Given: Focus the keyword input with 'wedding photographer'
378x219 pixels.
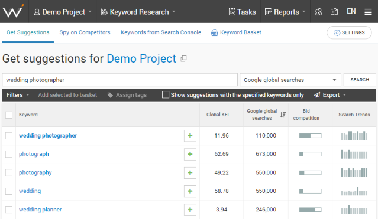Looking at the screenshot, I should click(120, 80).
